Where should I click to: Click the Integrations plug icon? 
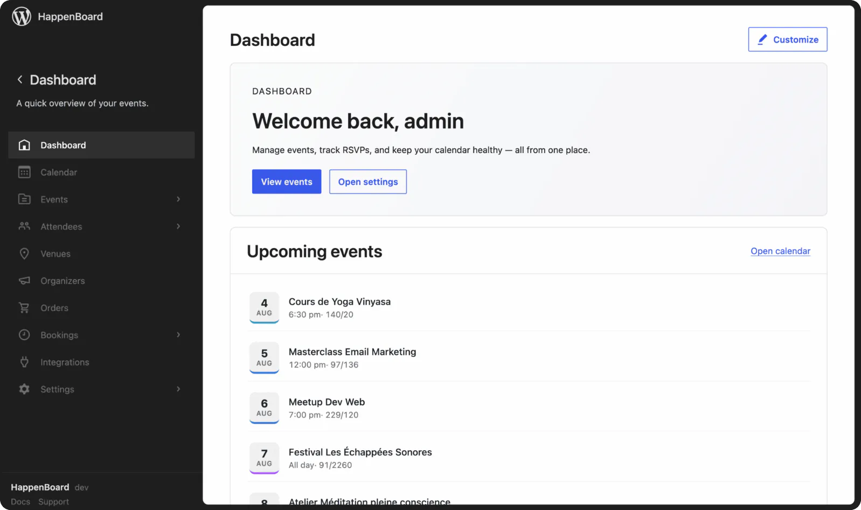pos(24,362)
